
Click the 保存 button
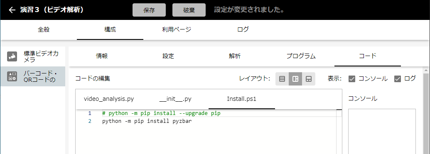point(149,10)
